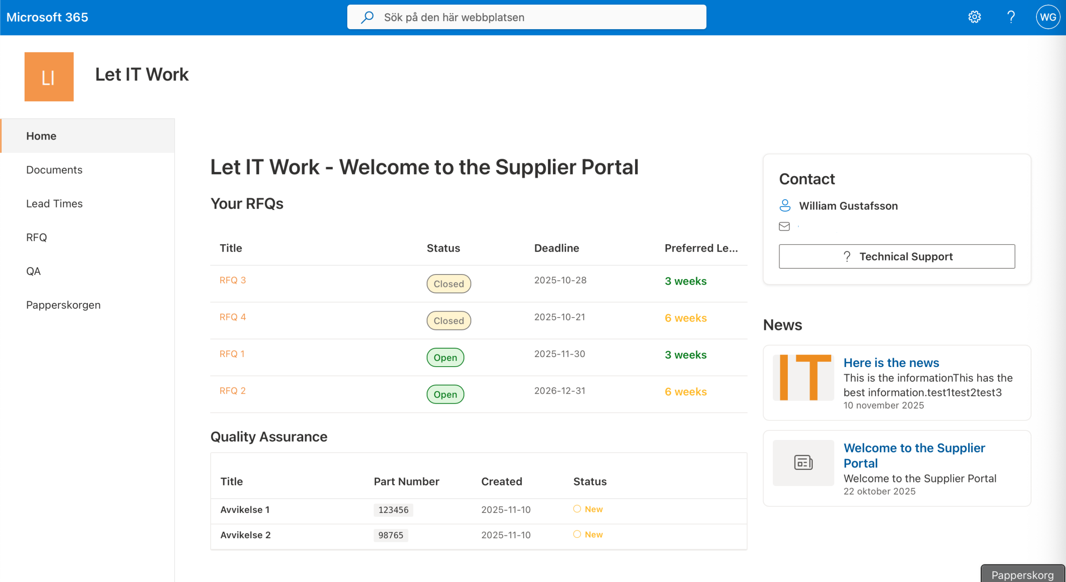This screenshot has width=1066, height=582.
Task: Open Papperskorgen in the sidebar
Action: tap(63, 305)
